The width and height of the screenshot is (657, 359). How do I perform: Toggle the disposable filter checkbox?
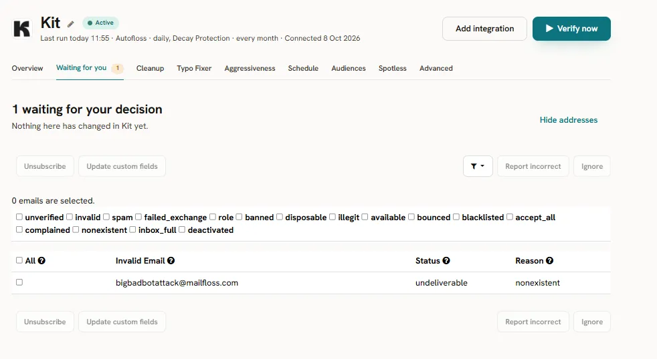(x=280, y=216)
